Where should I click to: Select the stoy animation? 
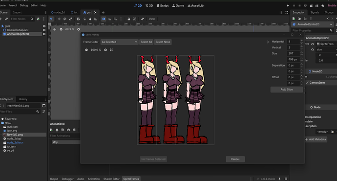pos(55,142)
